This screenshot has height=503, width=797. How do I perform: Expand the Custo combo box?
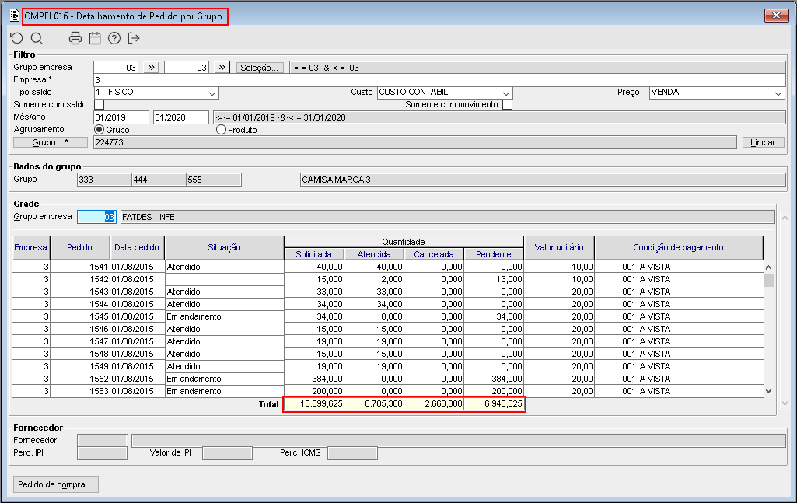(506, 93)
